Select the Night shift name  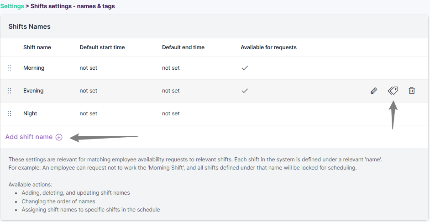pos(30,114)
